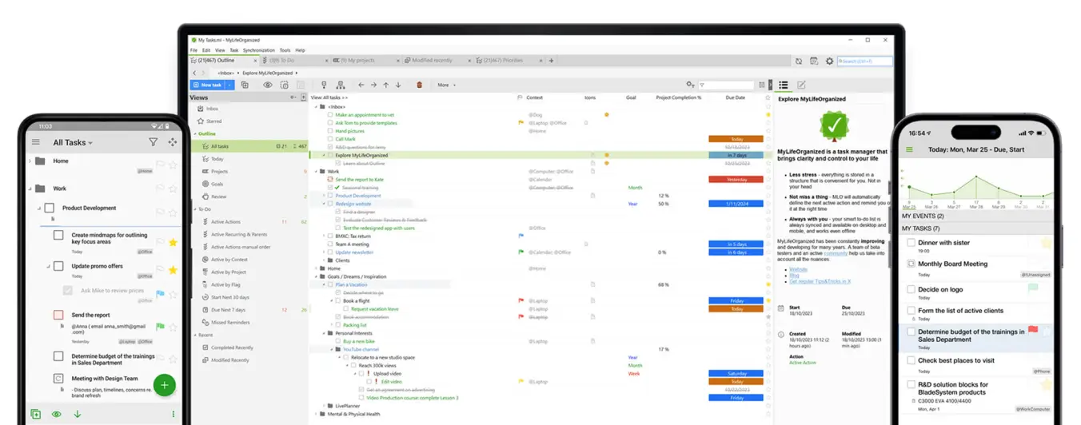Open the community link in notes panel

point(835,253)
